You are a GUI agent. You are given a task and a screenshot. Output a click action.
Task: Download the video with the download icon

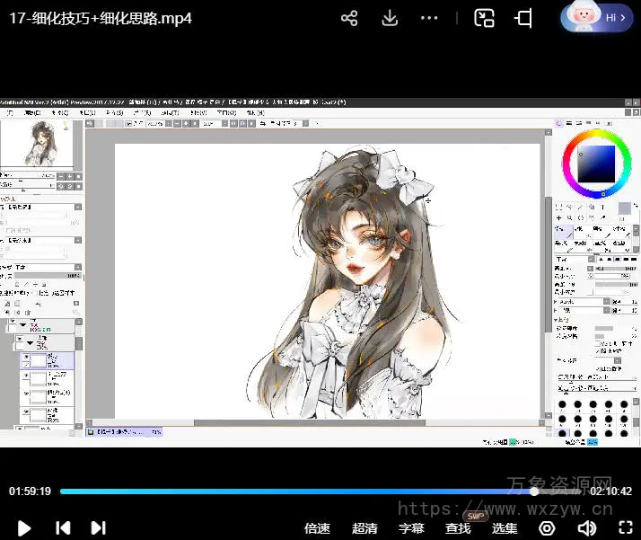(390, 19)
